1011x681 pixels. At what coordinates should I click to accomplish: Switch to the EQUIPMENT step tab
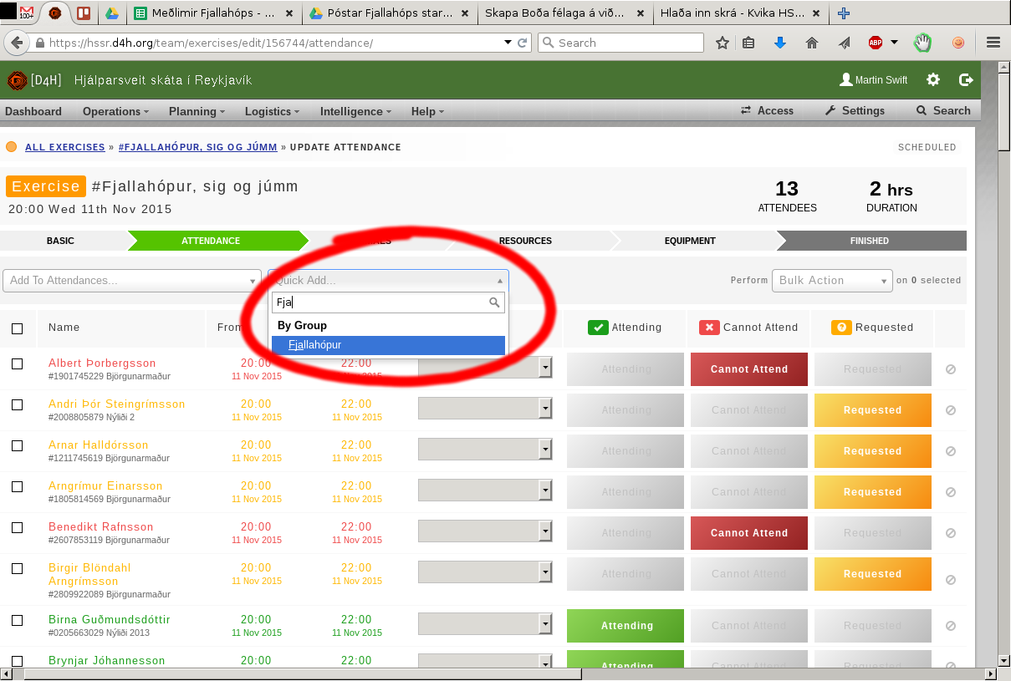click(690, 241)
